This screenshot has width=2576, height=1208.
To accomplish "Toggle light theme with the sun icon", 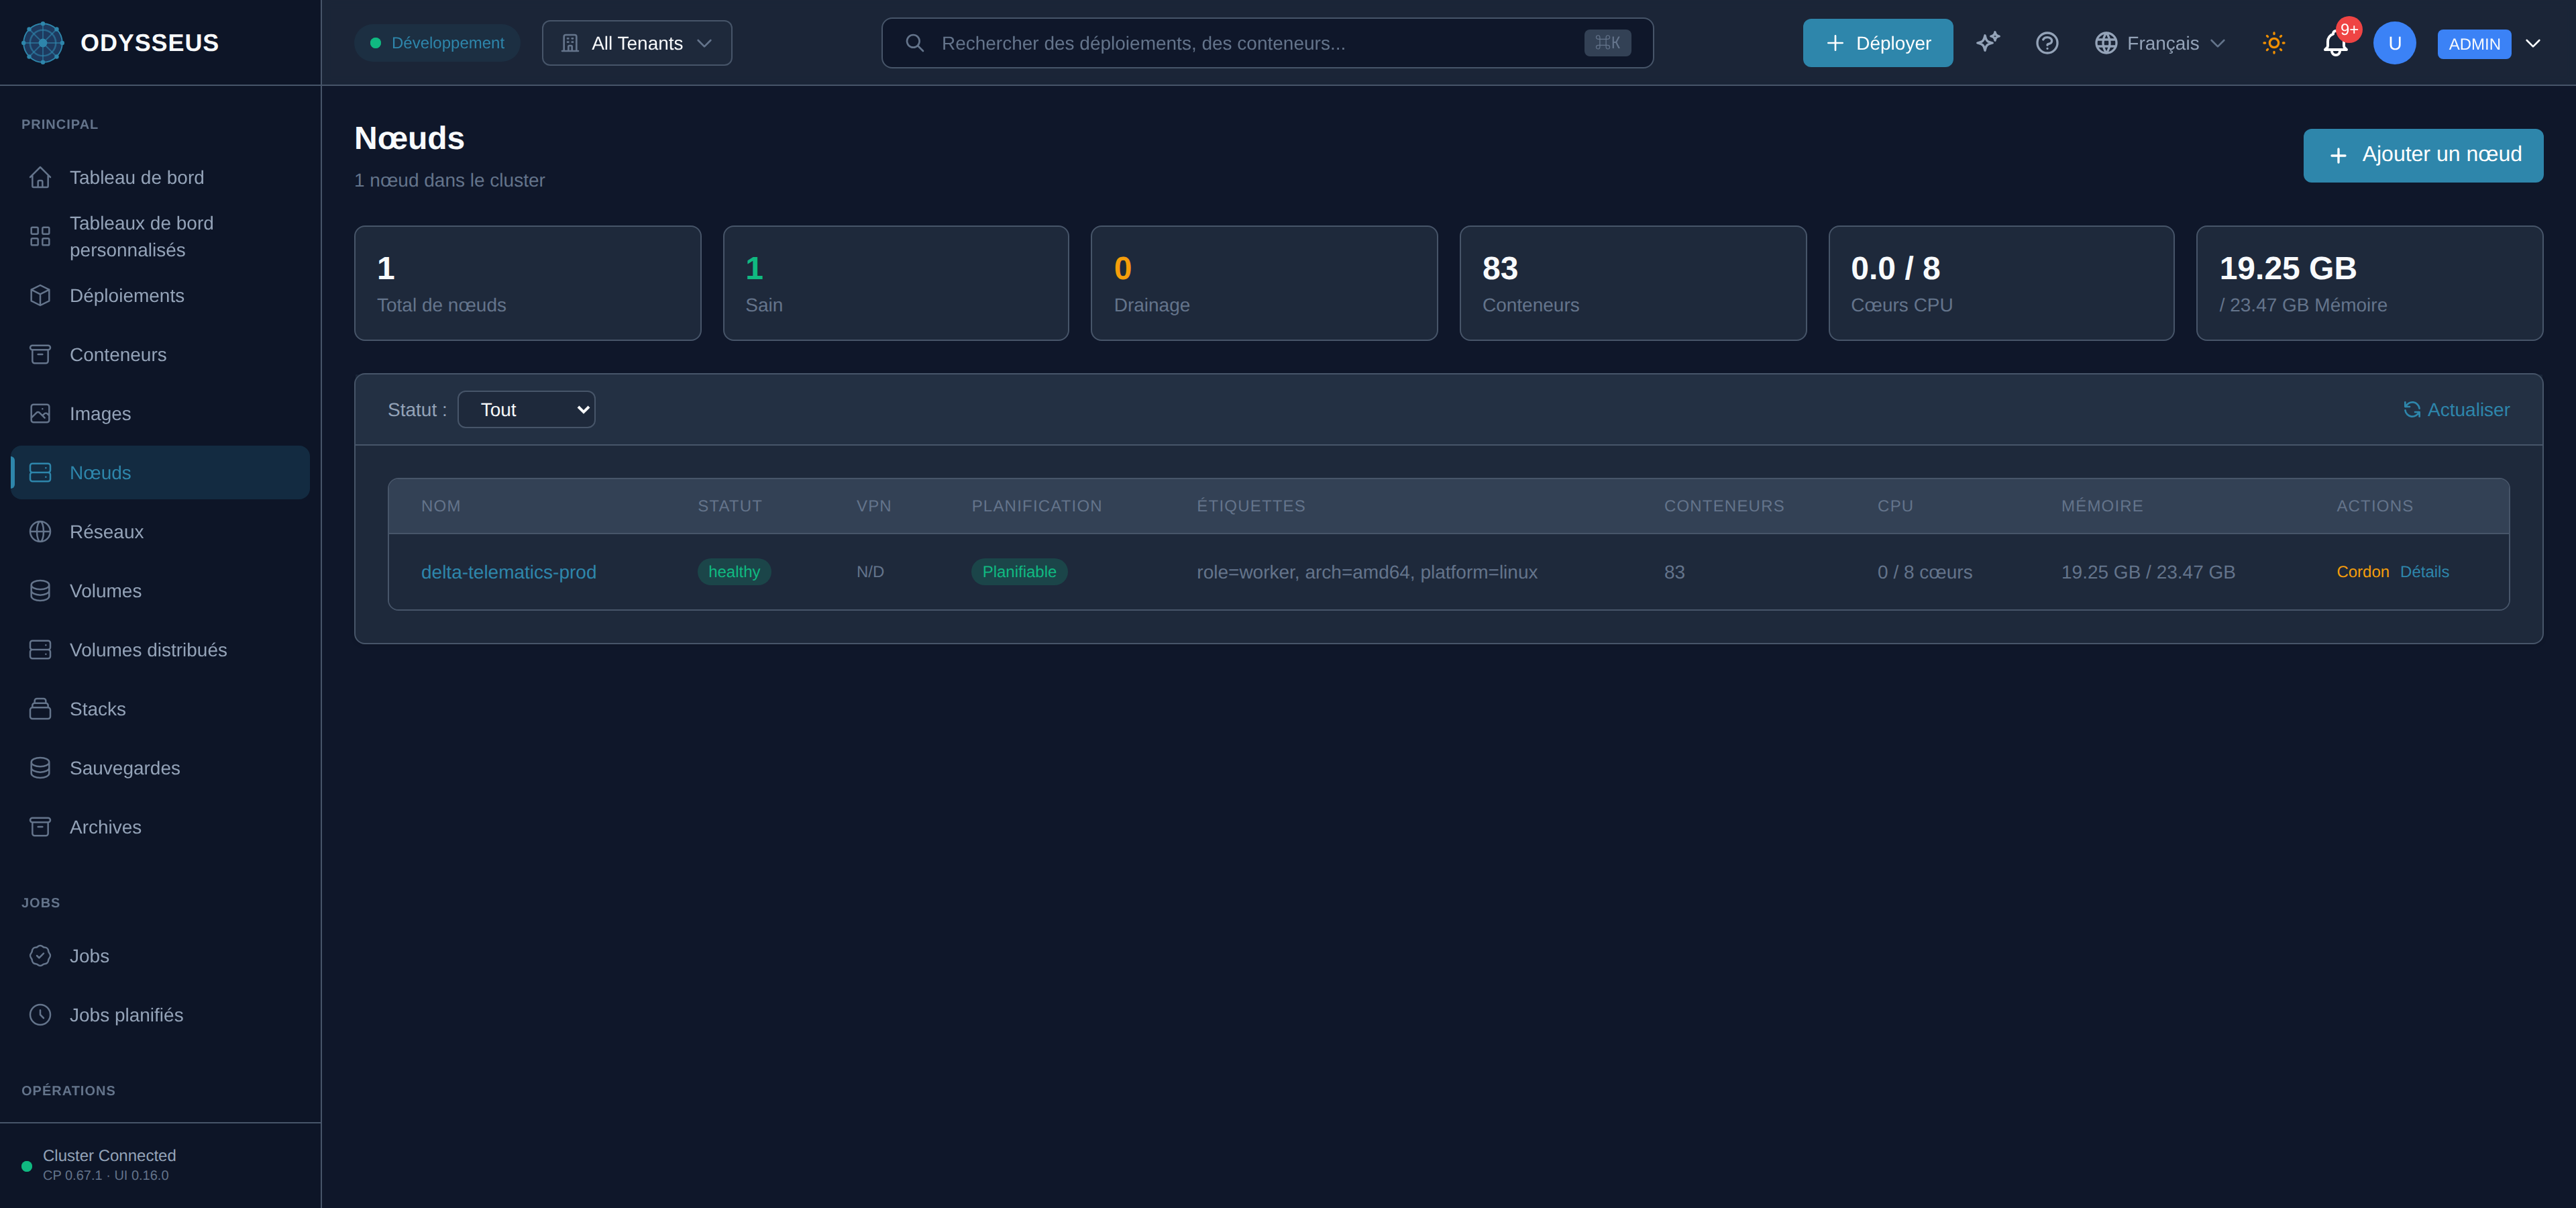I will pos(2274,43).
